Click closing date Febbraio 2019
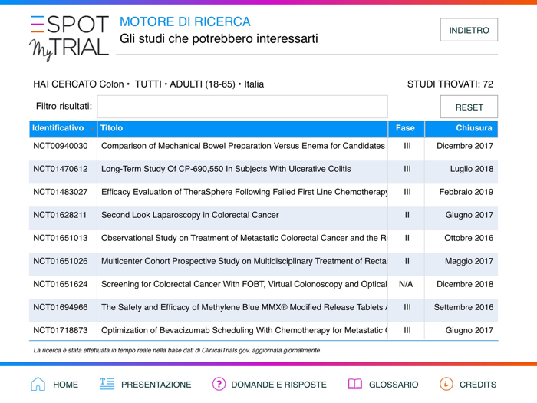Screen dimensions: 537x403 pyautogui.click(x=466, y=192)
